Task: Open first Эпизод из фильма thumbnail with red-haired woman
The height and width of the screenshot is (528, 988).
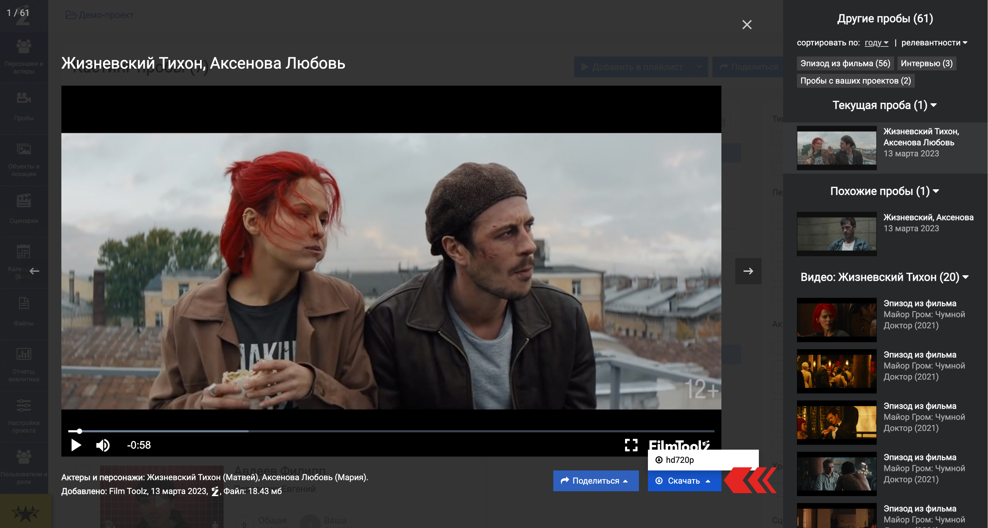Action: [x=837, y=320]
